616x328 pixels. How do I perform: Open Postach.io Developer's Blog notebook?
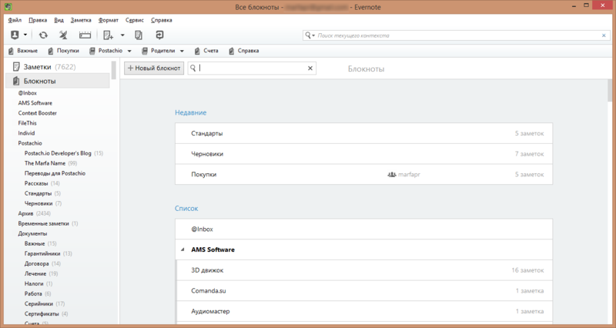pos(58,153)
